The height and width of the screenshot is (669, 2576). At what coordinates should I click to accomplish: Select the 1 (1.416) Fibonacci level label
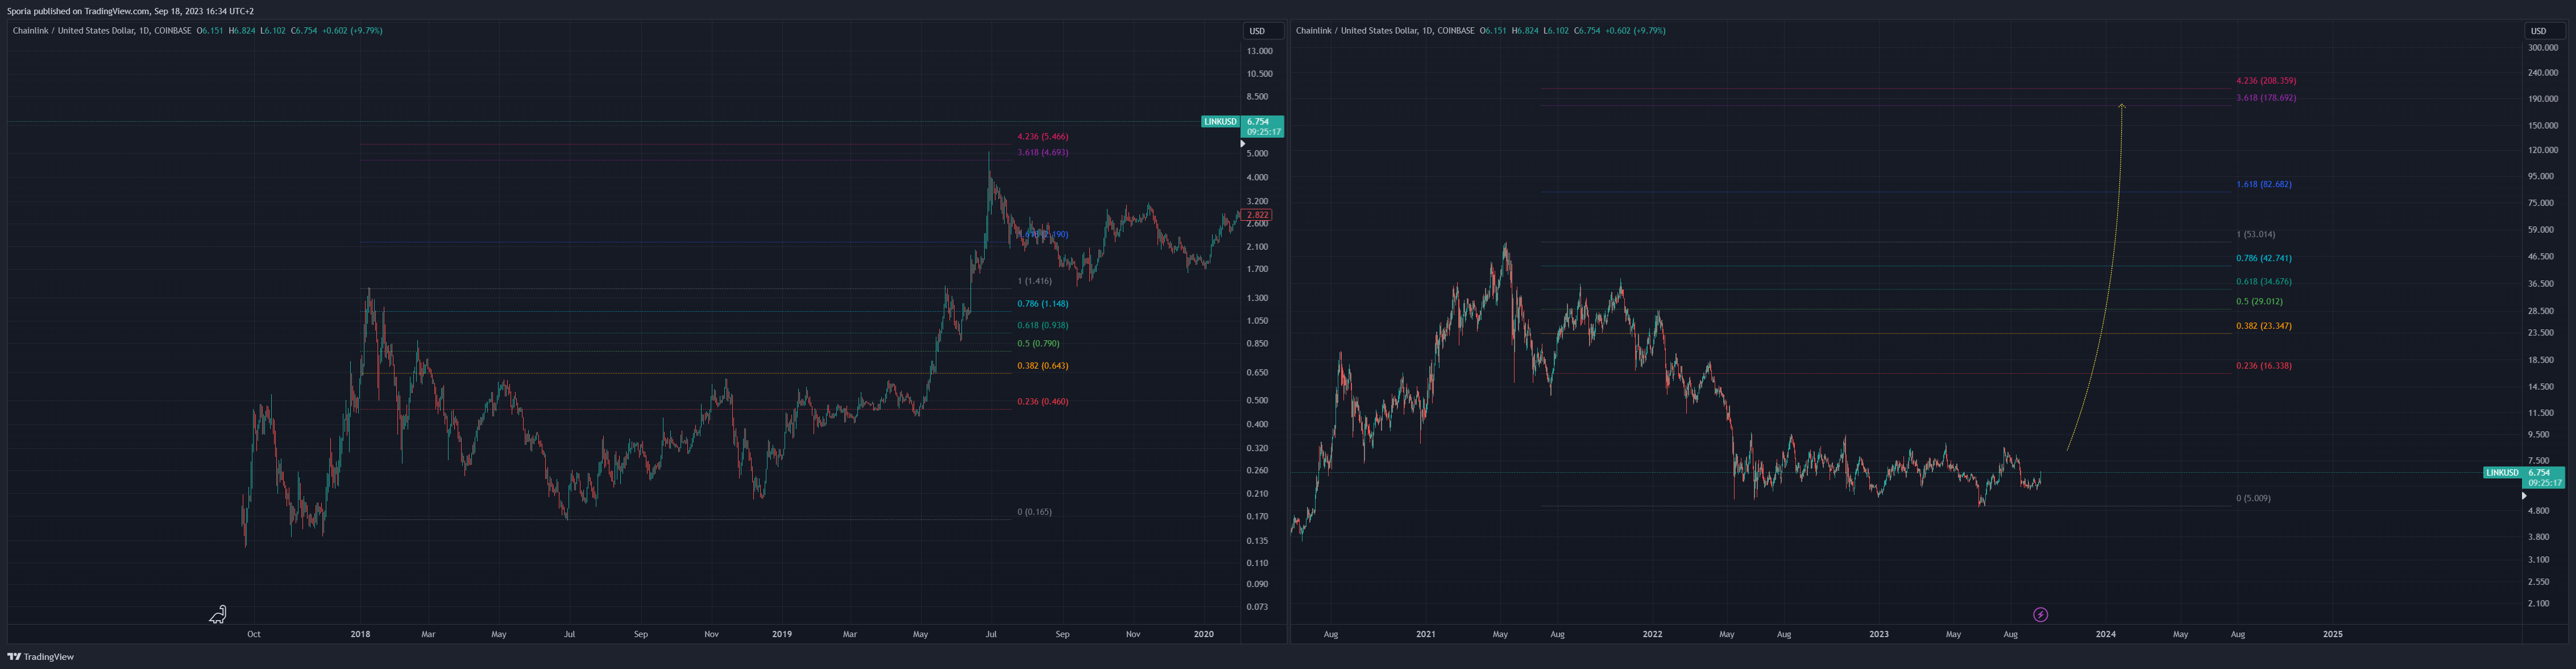point(1034,281)
